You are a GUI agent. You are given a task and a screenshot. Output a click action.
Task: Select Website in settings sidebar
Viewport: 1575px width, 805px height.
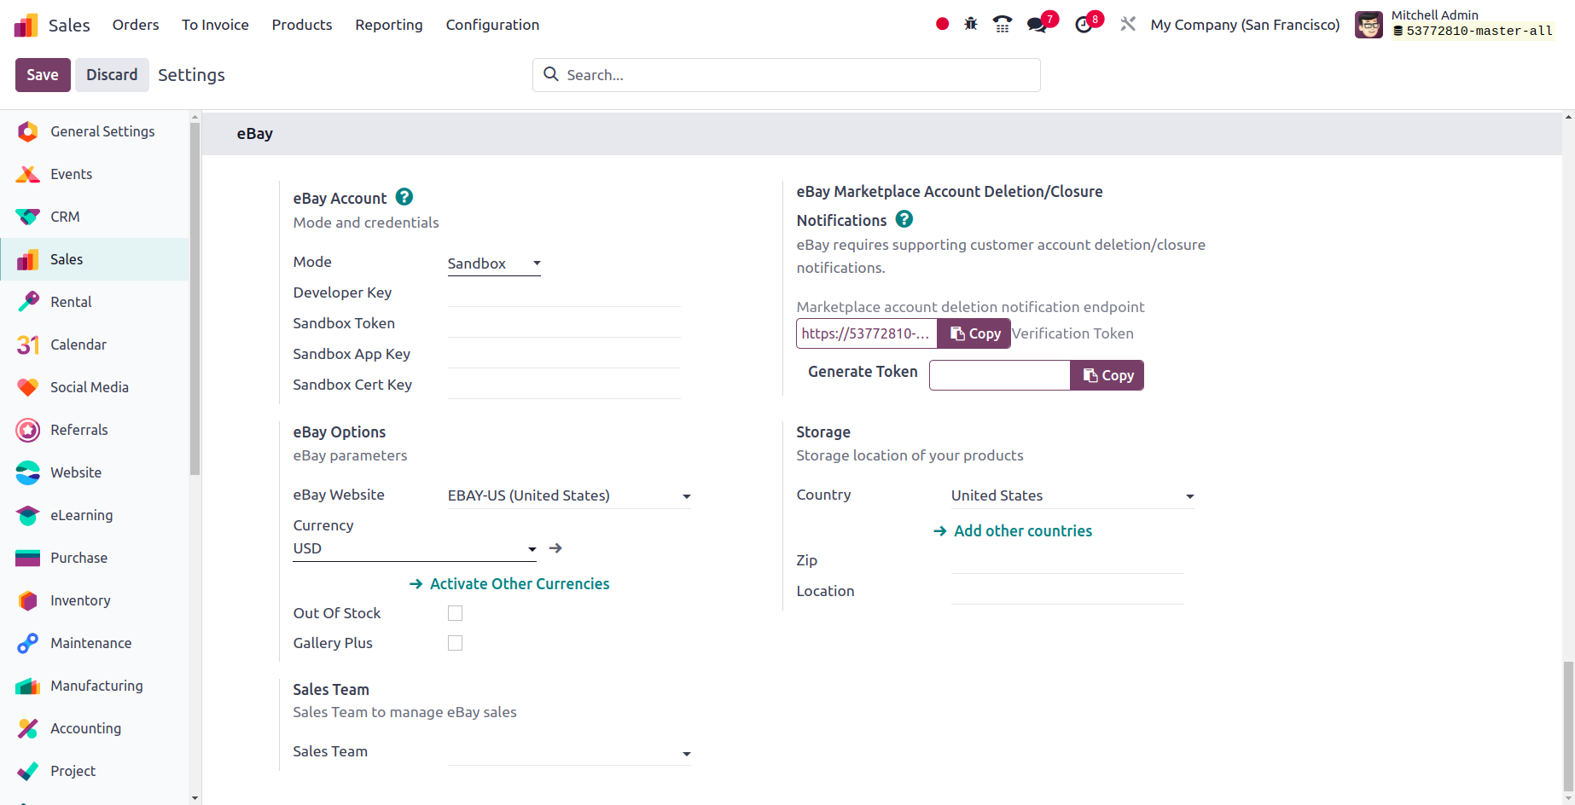(x=95, y=472)
